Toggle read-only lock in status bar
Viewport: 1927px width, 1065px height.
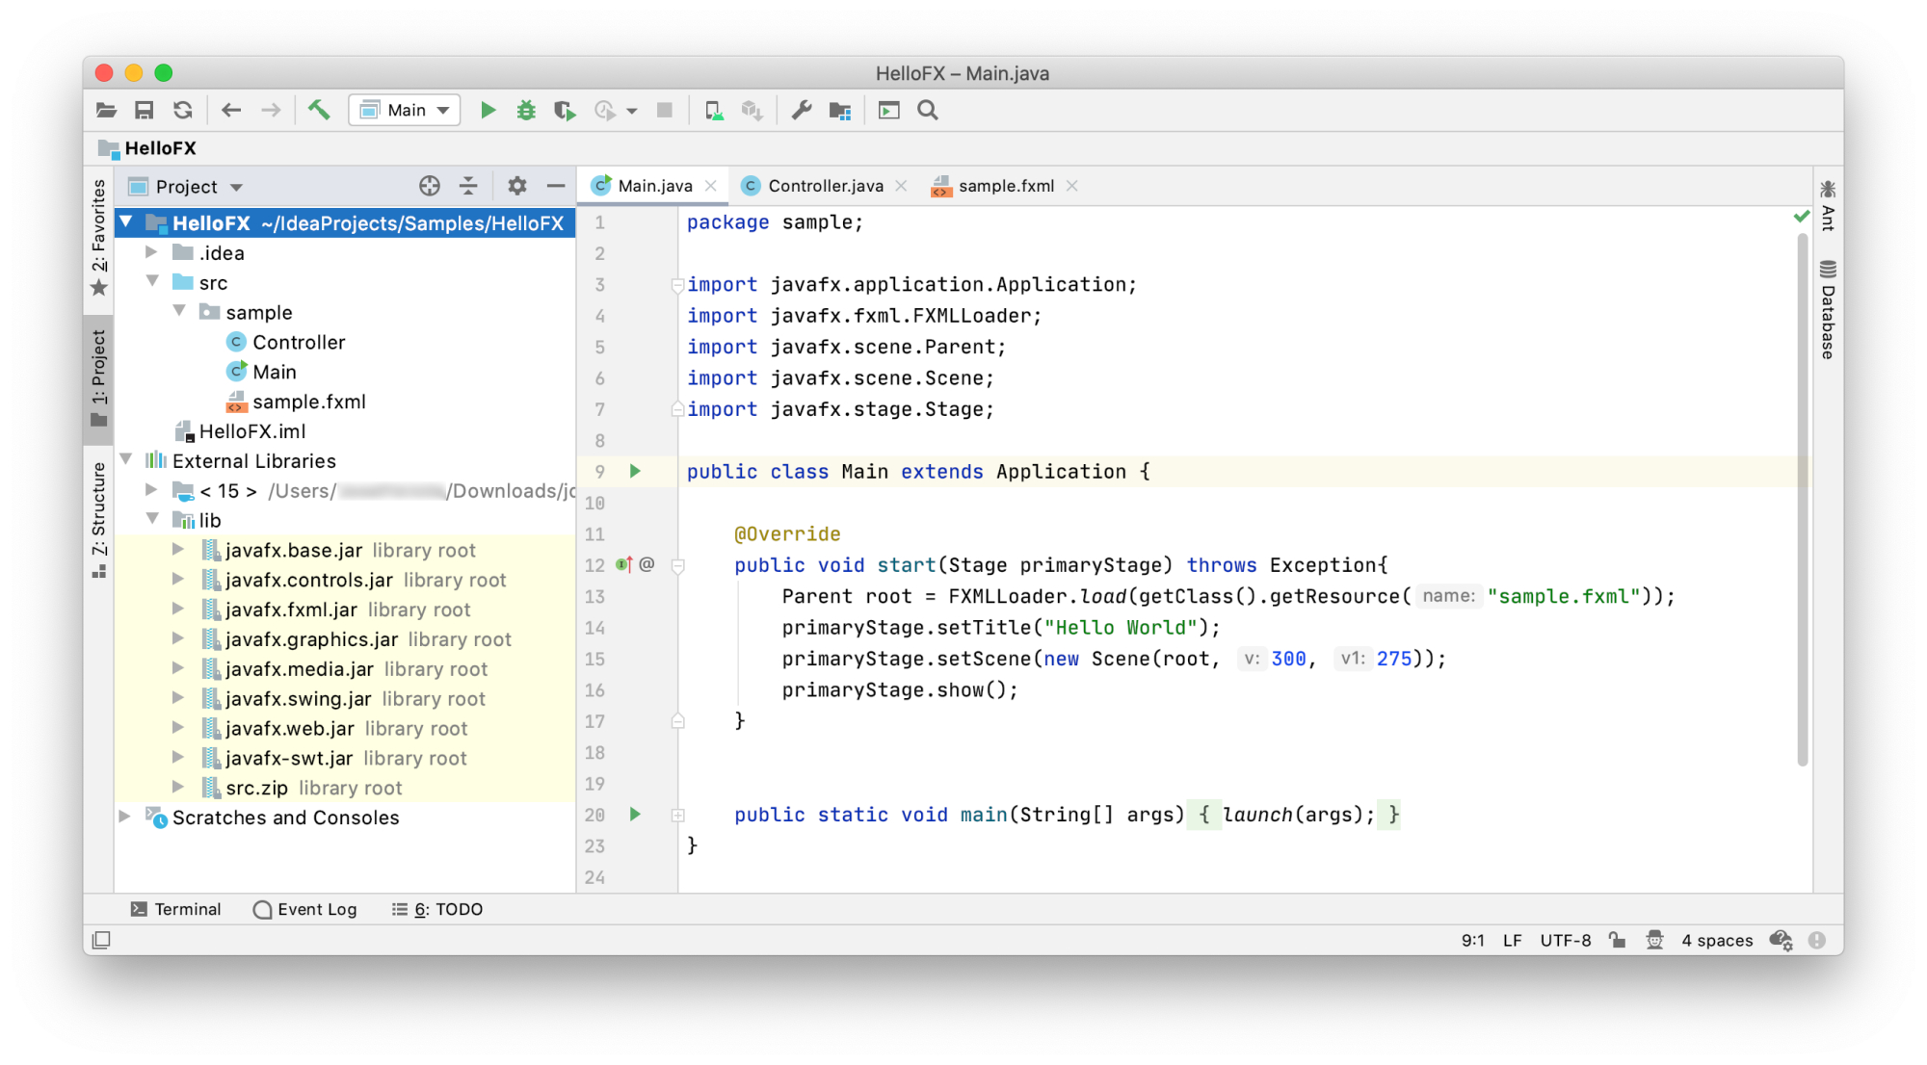[x=1618, y=940]
